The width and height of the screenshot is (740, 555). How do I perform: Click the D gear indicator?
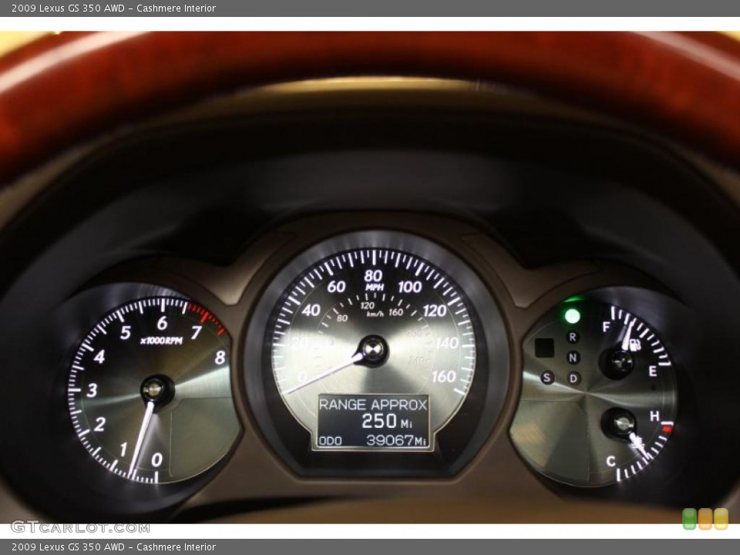pos(573,378)
